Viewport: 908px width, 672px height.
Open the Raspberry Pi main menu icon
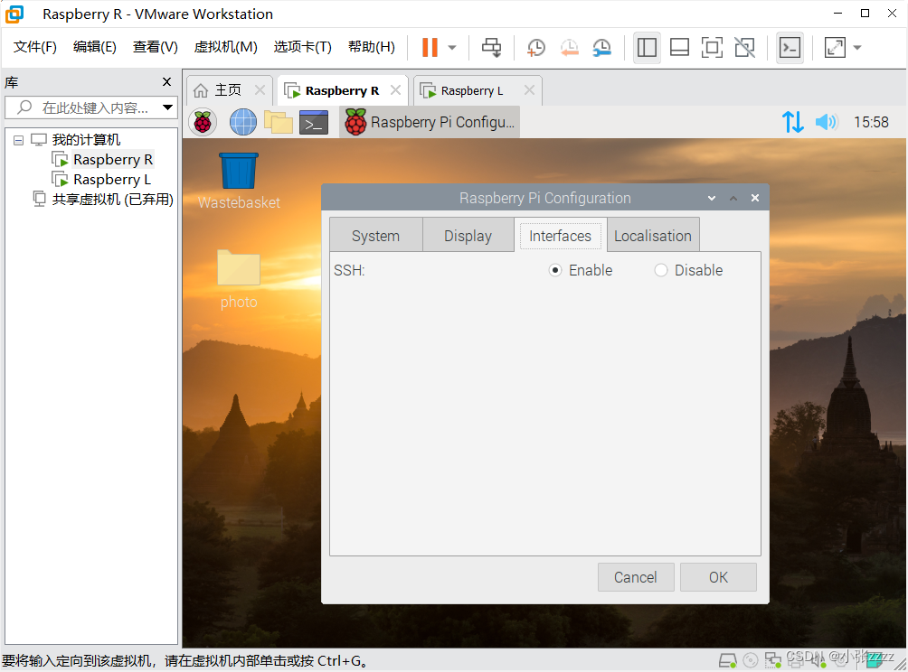click(x=203, y=122)
